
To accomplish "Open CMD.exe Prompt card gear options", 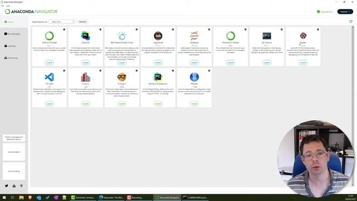I will (x=64, y=30).
